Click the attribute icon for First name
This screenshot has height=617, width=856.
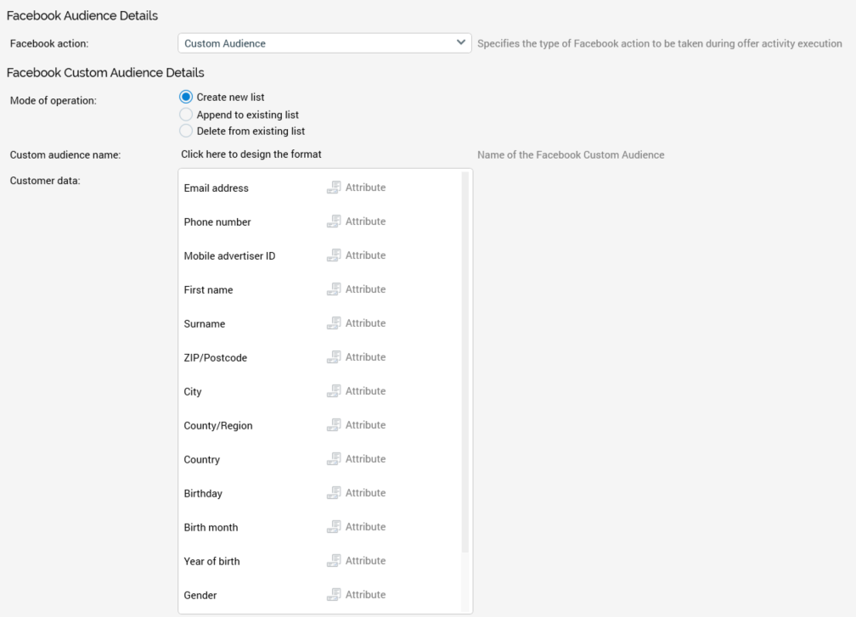click(334, 289)
